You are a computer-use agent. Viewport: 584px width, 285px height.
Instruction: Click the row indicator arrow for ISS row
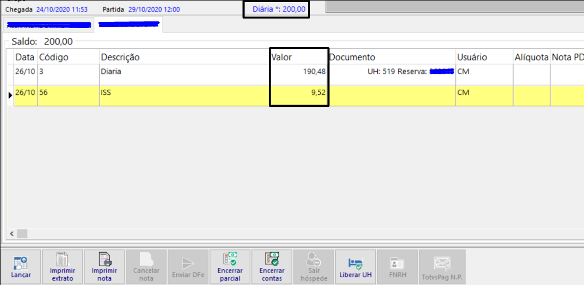point(10,96)
